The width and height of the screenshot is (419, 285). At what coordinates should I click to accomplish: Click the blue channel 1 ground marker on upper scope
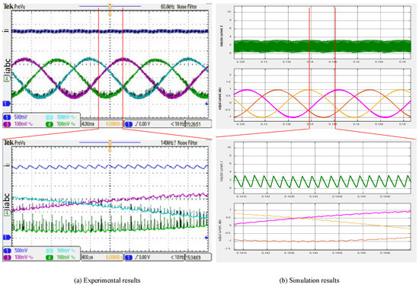click(6, 103)
